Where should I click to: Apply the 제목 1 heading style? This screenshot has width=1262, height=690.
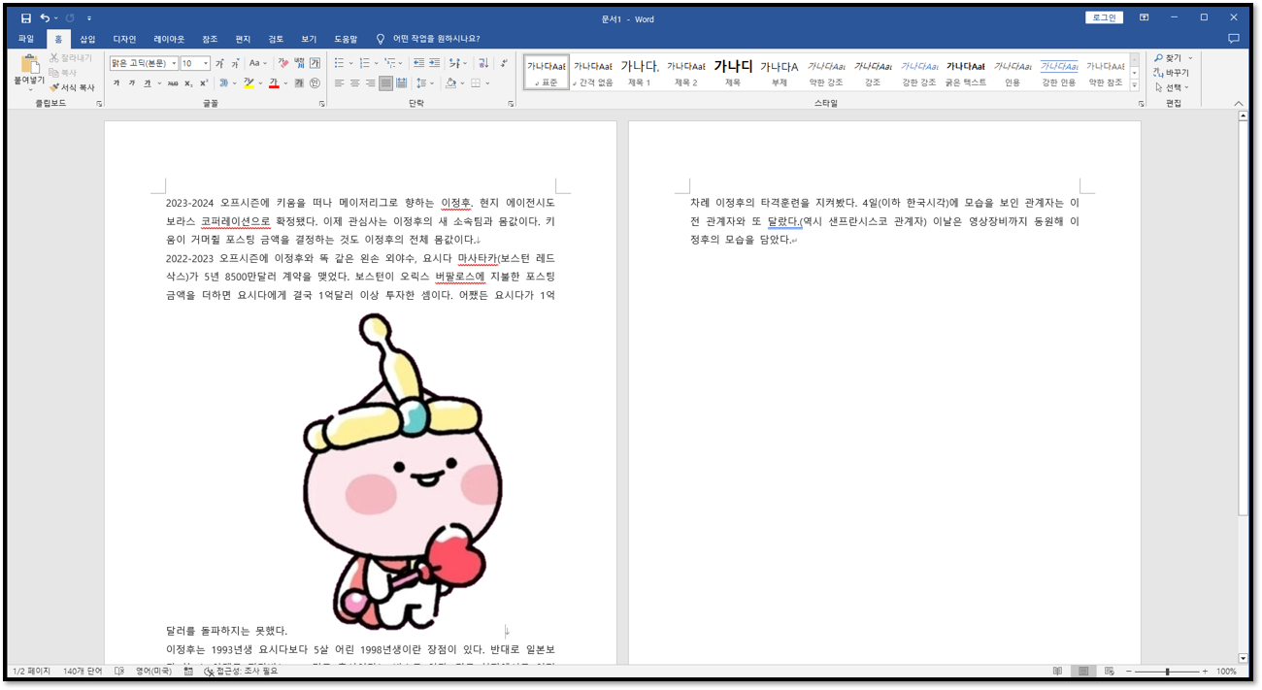pos(639,73)
